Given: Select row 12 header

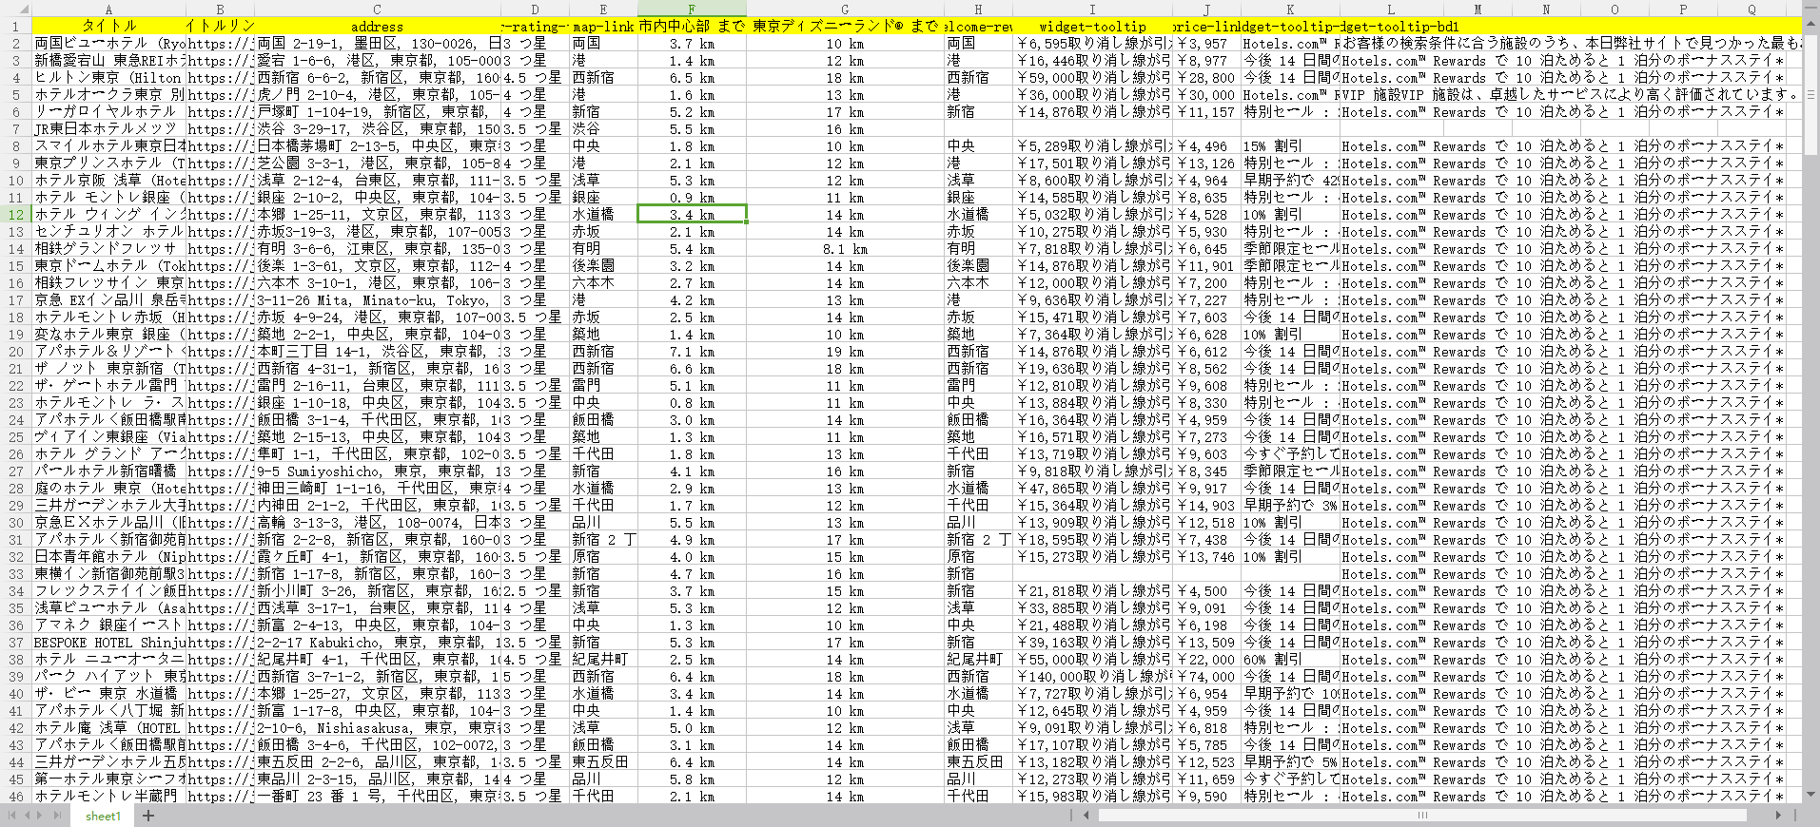Looking at the screenshot, I should pyautogui.click(x=15, y=215).
